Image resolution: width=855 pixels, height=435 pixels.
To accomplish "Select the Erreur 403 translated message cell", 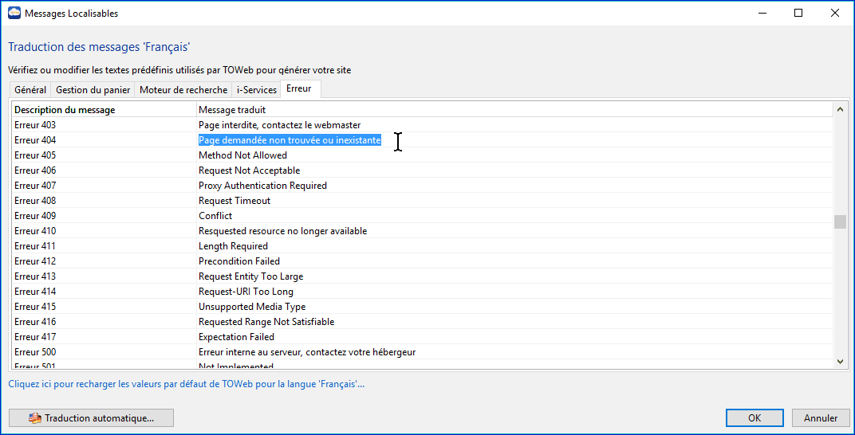I will click(279, 125).
